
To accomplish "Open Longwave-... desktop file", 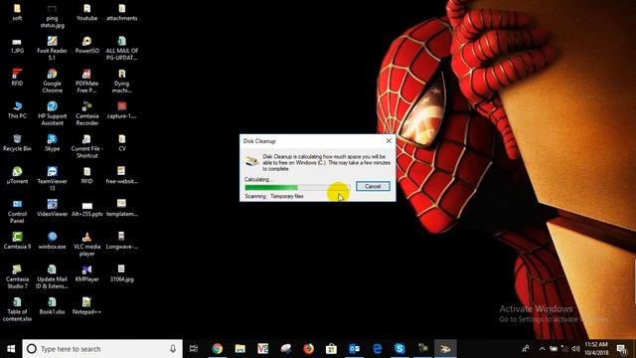I will point(121,241).
